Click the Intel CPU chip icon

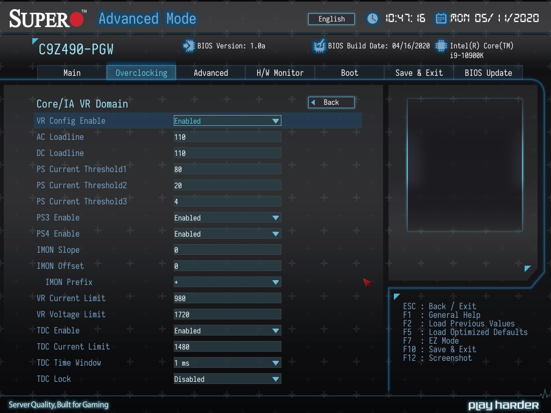pos(441,46)
